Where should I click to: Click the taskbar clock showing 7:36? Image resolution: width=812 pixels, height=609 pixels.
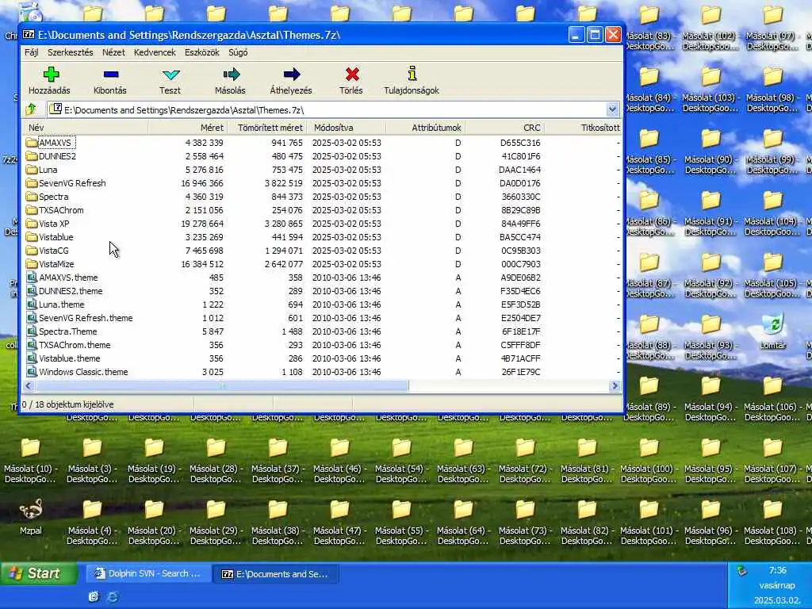pos(777,570)
